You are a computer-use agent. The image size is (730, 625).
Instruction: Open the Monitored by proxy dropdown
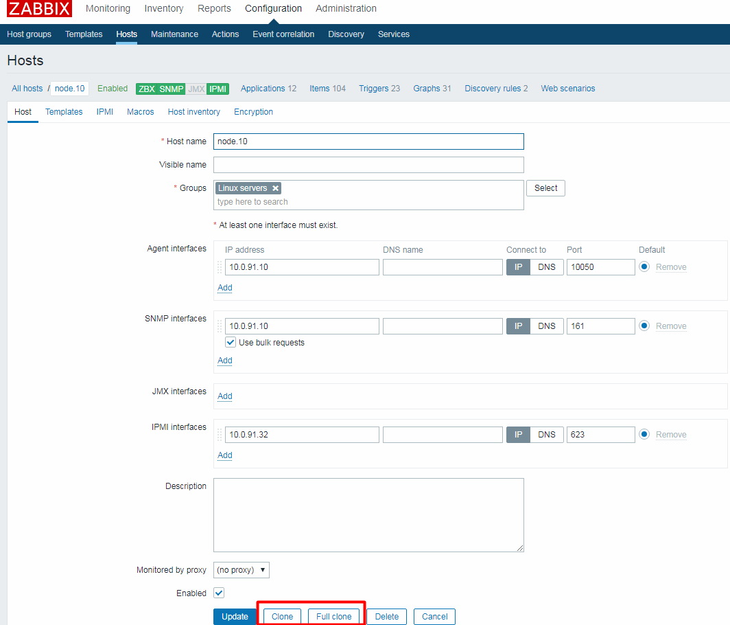click(x=242, y=570)
